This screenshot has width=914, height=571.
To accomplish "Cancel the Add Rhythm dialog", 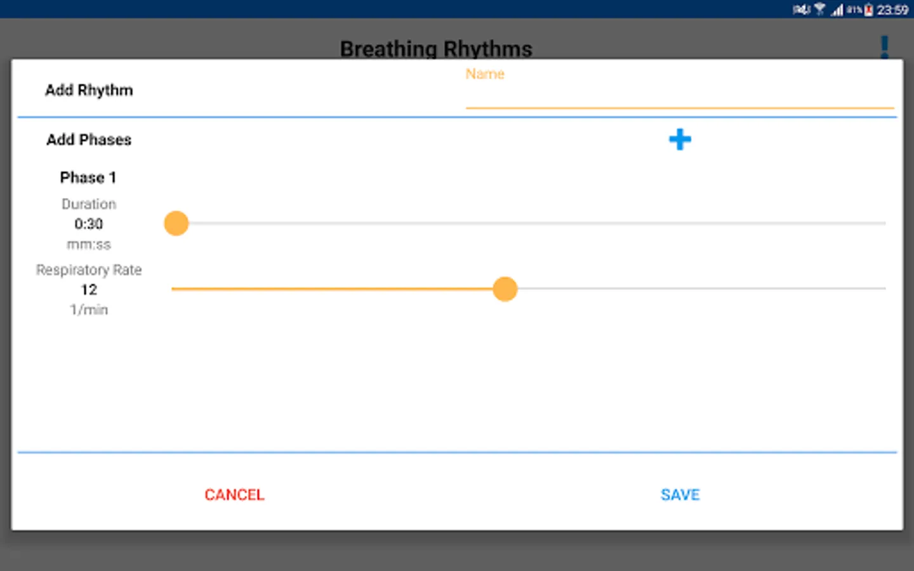I will pyautogui.click(x=234, y=495).
